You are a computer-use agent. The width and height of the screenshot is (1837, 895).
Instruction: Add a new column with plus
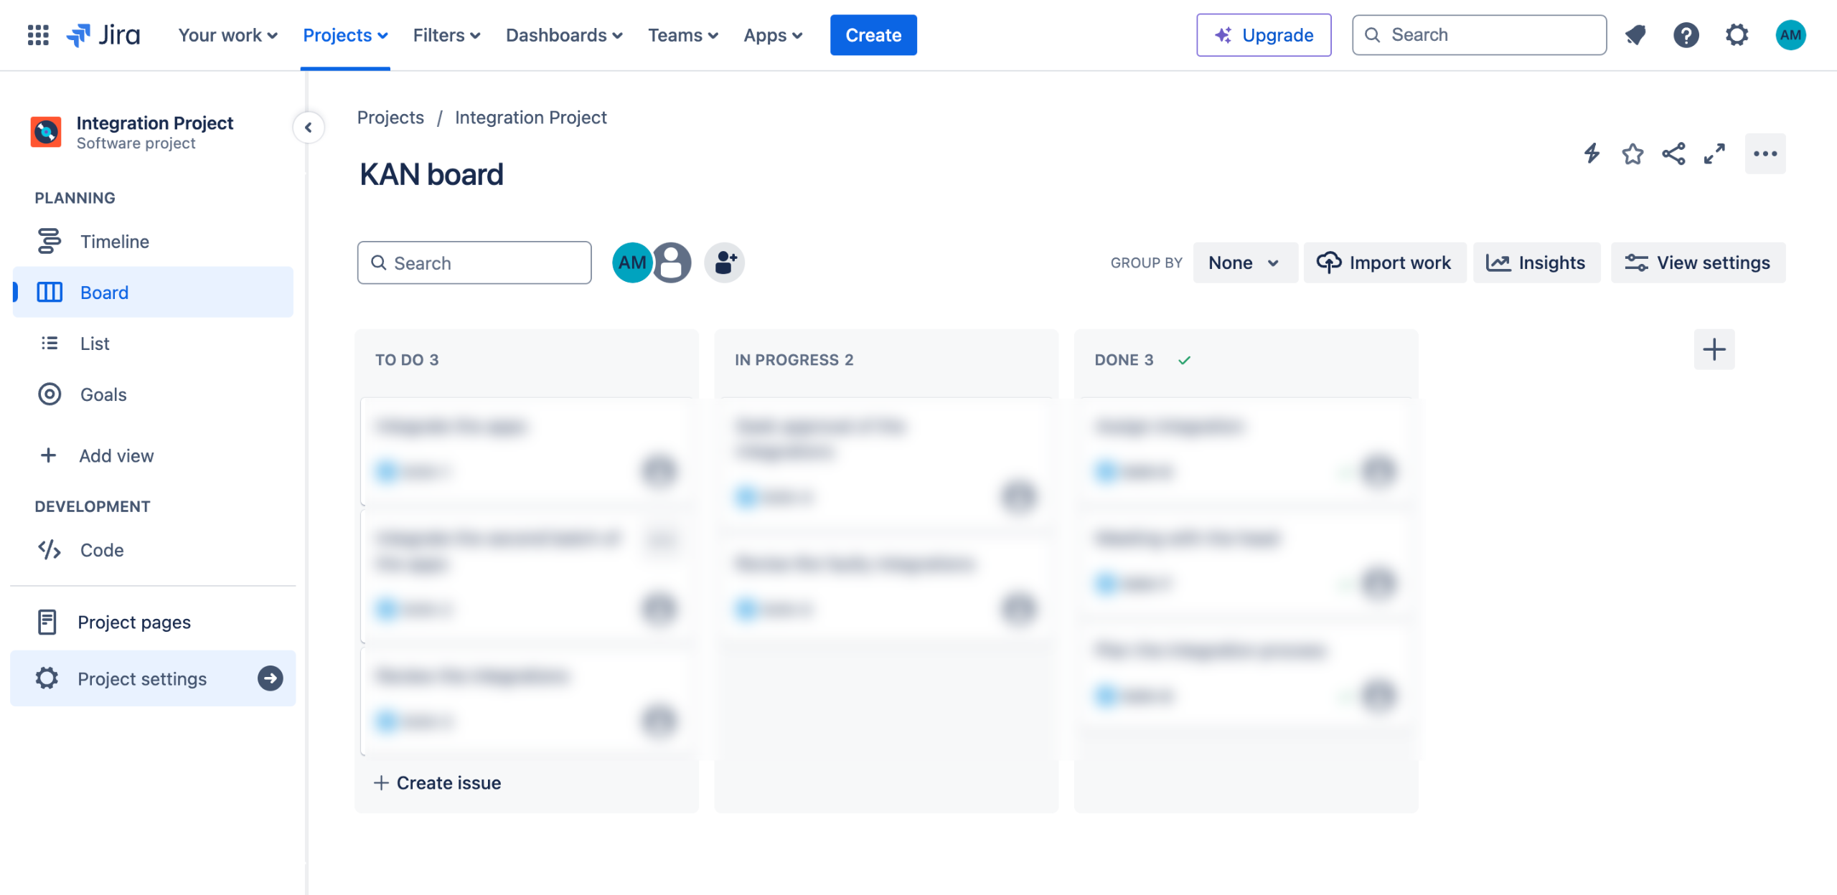click(1714, 350)
